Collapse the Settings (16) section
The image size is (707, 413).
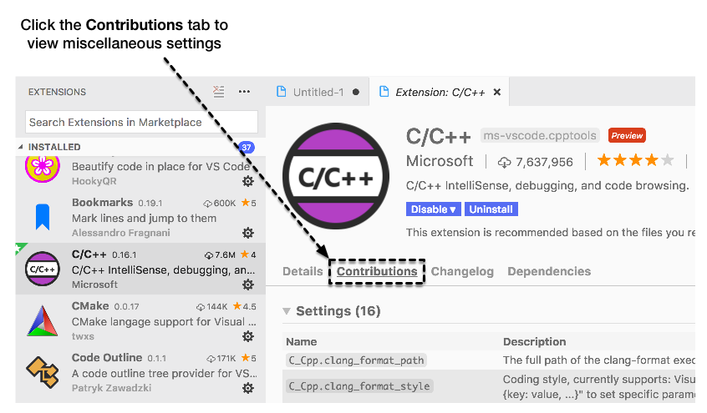tap(287, 311)
